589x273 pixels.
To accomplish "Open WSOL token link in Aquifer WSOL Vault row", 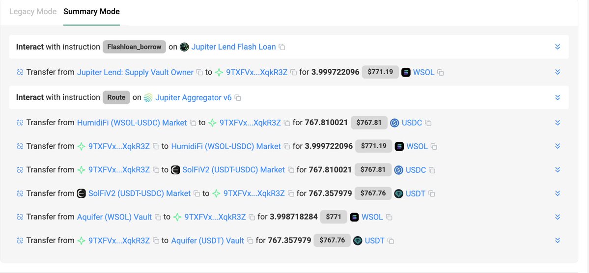I will coord(372,217).
